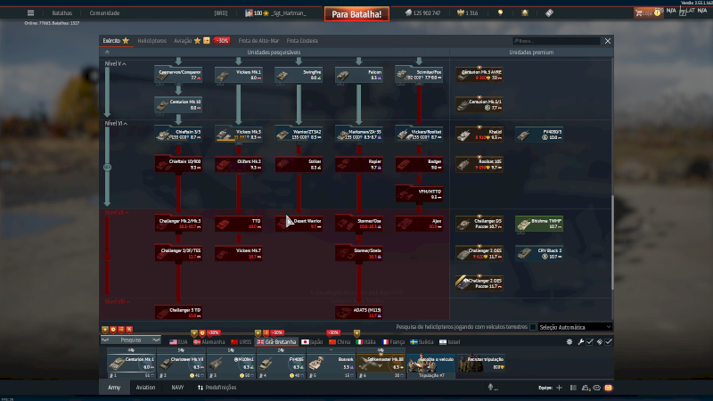This screenshot has height=401, width=713.
Task: Switch to the Exército tab
Action: pyautogui.click(x=116, y=40)
